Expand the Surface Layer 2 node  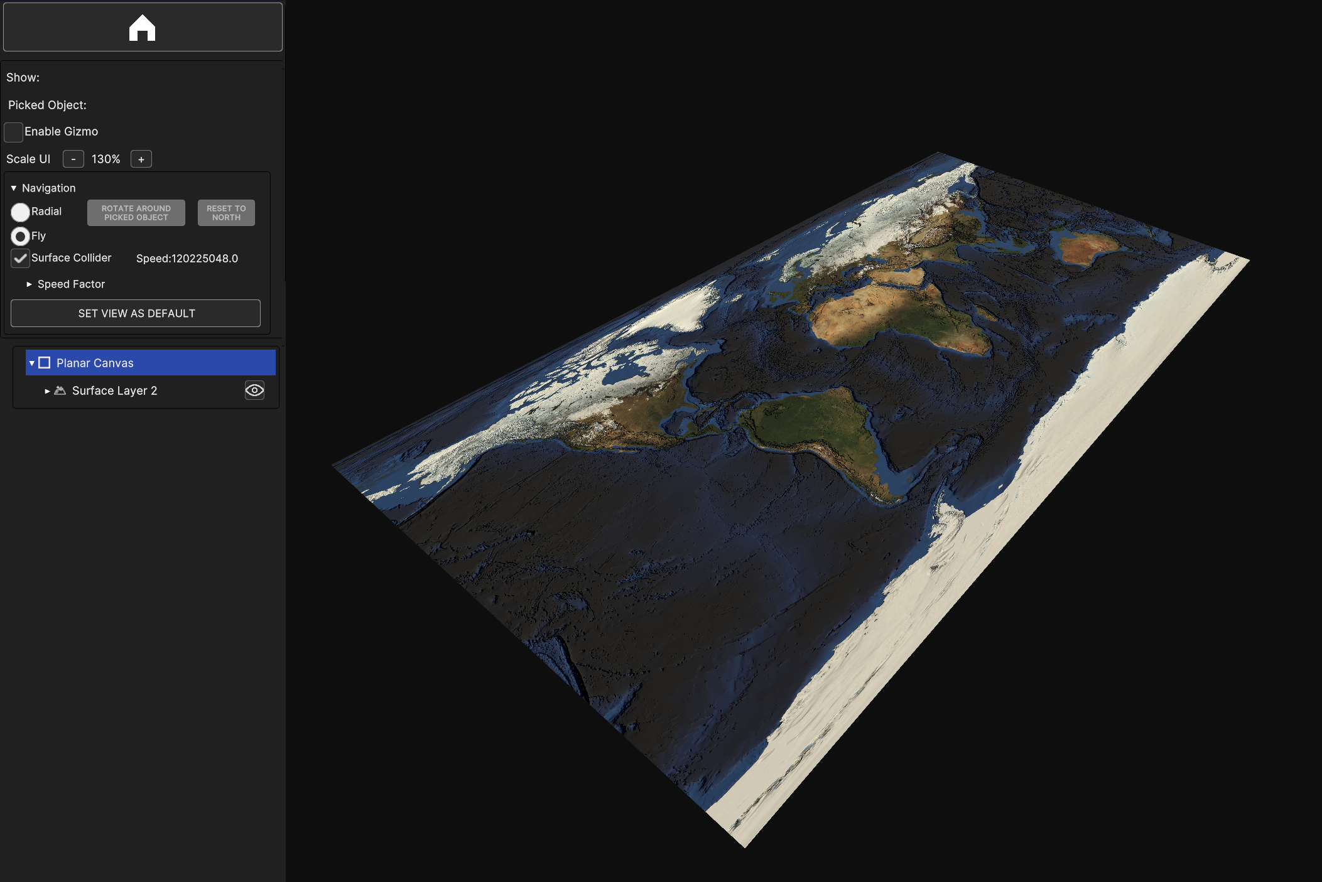(x=47, y=390)
